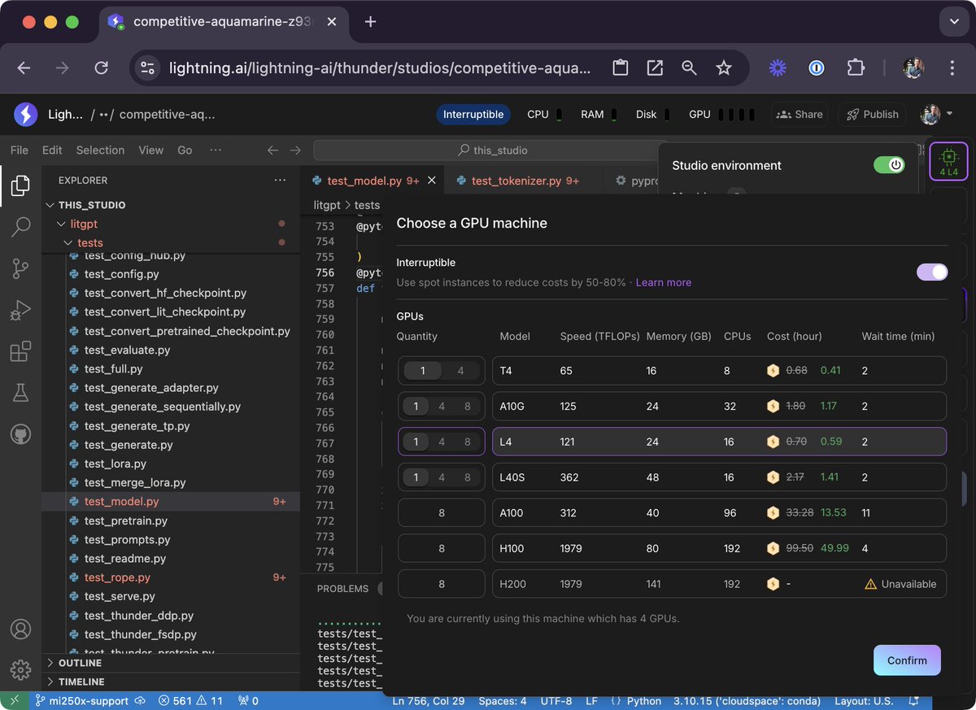Open the GitHub view in the activity bar
Viewport: 976px width, 710px height.
click(20, 434)
